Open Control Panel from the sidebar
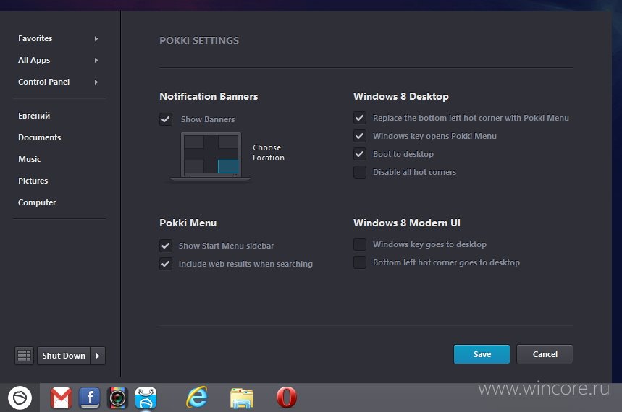The height and width of the screenshot is (412, 622). (43, 82)
